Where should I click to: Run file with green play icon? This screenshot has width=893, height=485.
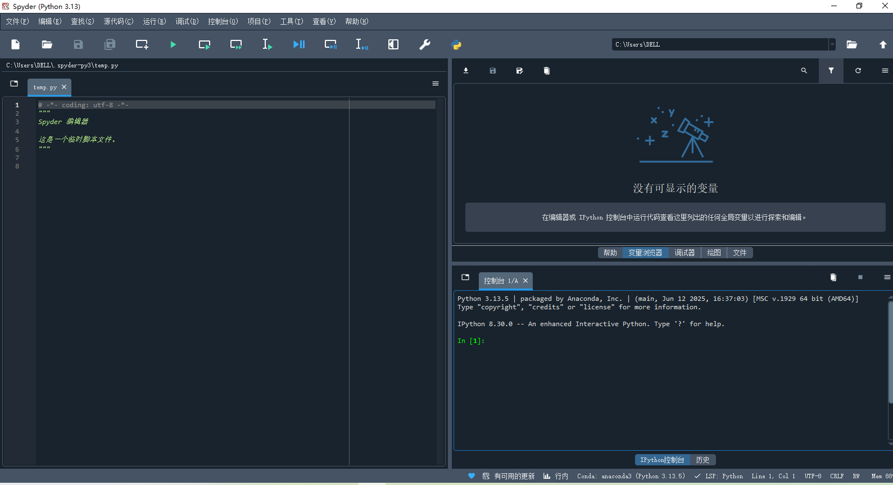173,44
